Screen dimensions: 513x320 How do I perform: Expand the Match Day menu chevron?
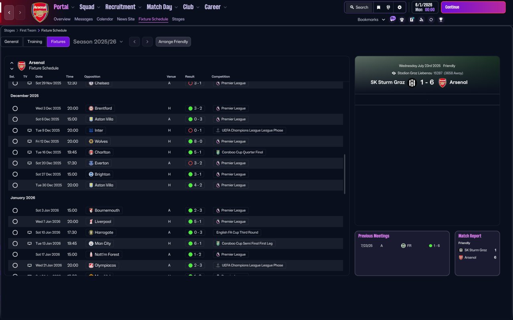click(x=176, y=7)
